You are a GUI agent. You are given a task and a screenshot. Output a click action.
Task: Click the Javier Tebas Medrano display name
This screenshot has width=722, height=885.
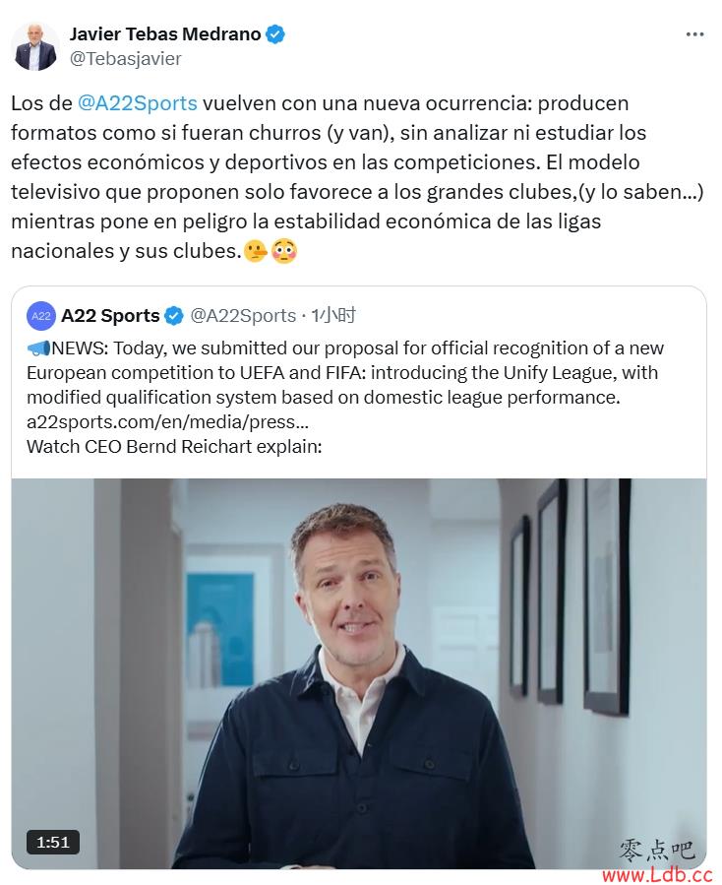165,34
